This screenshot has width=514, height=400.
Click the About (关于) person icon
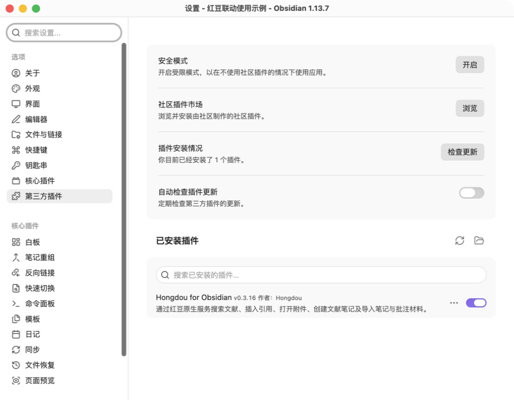16,73
